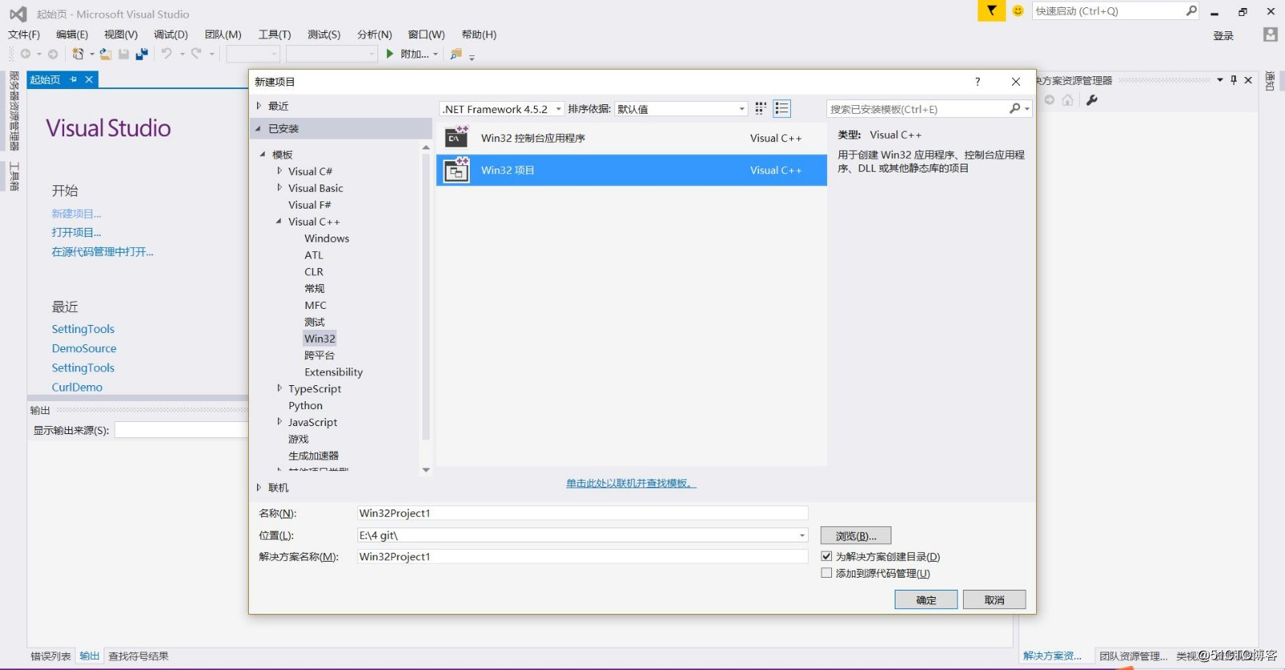Collapse the Installed section
The height and width of the screenshot is (670, 1285).
pyautogui.click(x=259, y=128)
